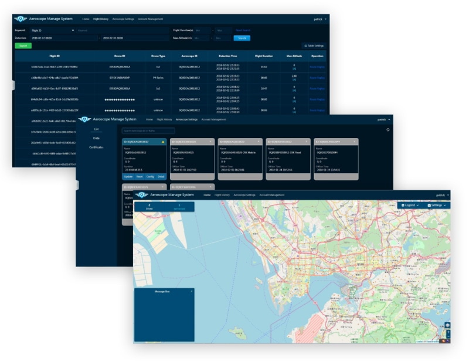Viewport: 469px width, 361px height.
Task: Open Flight History tab in the map window
Action: [x=222, y=194]
